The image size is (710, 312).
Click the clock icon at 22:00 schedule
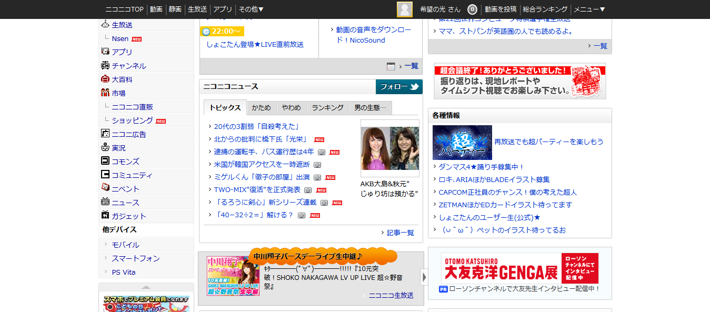(x=206, y=32)
